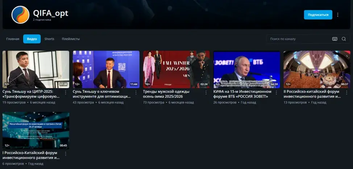Play the ЦИПР-2025 video thumbnail
This screenshot has height=169, width=353.
point(36,69)
